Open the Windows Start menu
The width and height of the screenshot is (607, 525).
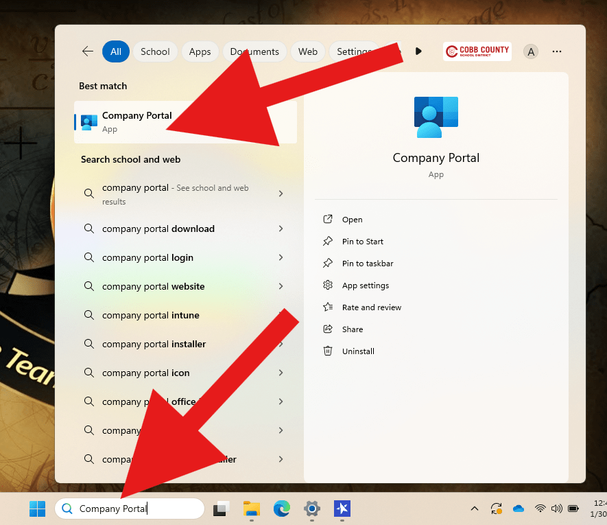coord(37,509)
